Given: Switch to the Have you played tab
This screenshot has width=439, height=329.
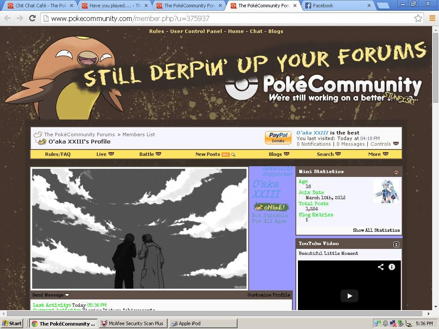Looking at the screenshot, I should 115,6.
